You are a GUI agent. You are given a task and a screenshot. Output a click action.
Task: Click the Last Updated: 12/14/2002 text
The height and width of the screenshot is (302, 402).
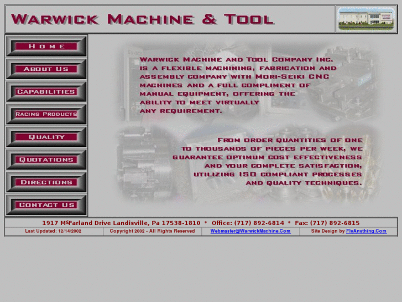(x=53, y=231)
